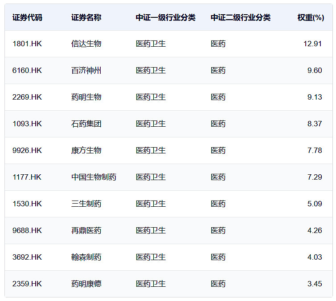Viewport: 336px width, 301px height.
Task: Select stock code 9688.HK
Action: (x=27, y=230)
